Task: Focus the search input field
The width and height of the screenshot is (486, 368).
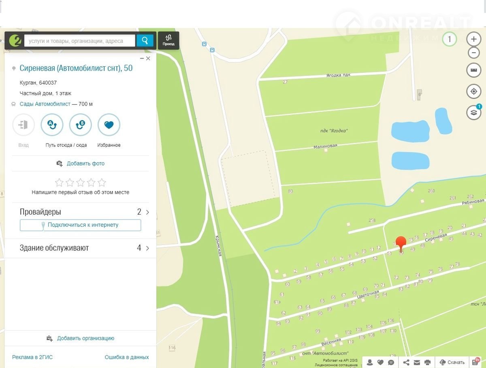Action: (79, 41)
